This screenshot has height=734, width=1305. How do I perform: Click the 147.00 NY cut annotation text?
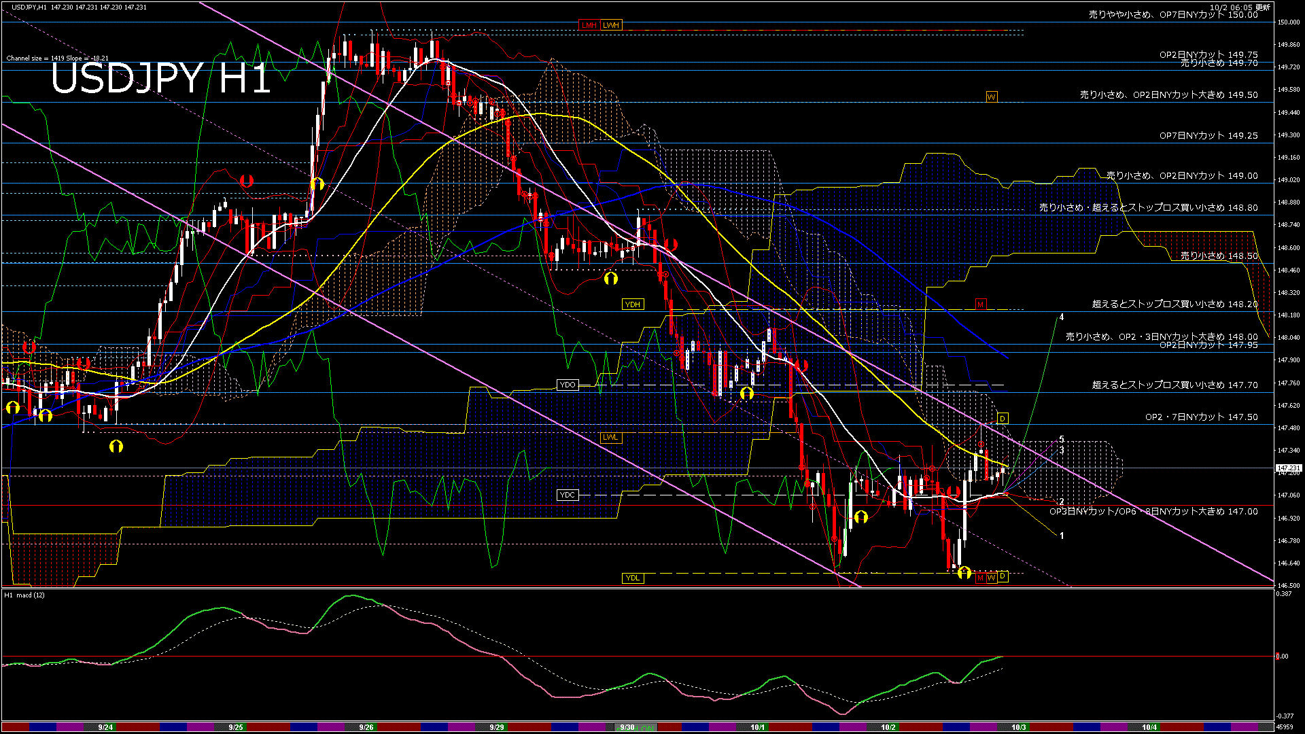pos(1153,512)
